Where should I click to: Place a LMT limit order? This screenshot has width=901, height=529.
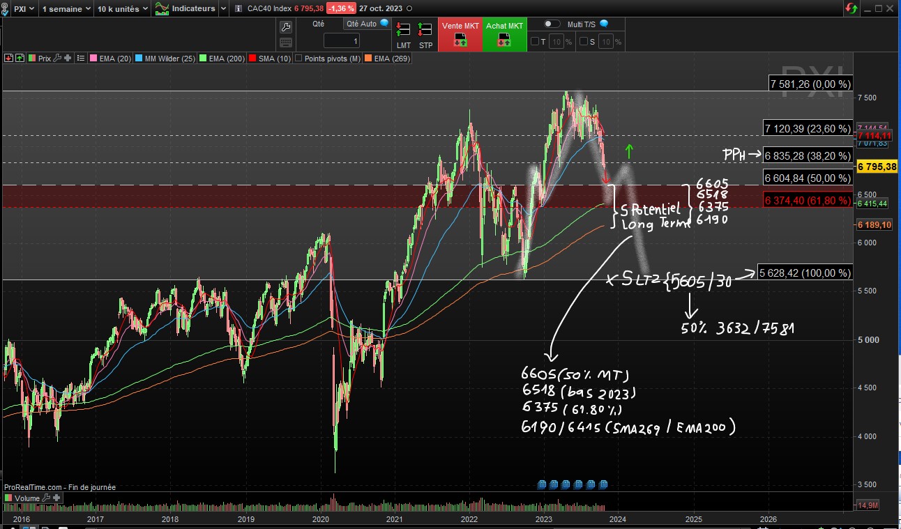click(x=403, y=36)
